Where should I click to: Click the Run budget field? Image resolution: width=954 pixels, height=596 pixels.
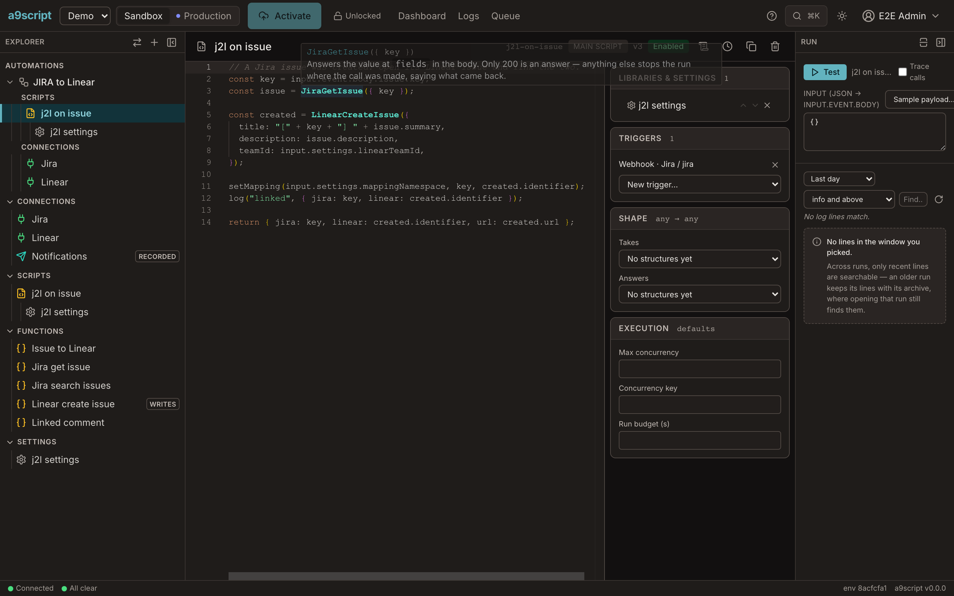pos(699,440)
